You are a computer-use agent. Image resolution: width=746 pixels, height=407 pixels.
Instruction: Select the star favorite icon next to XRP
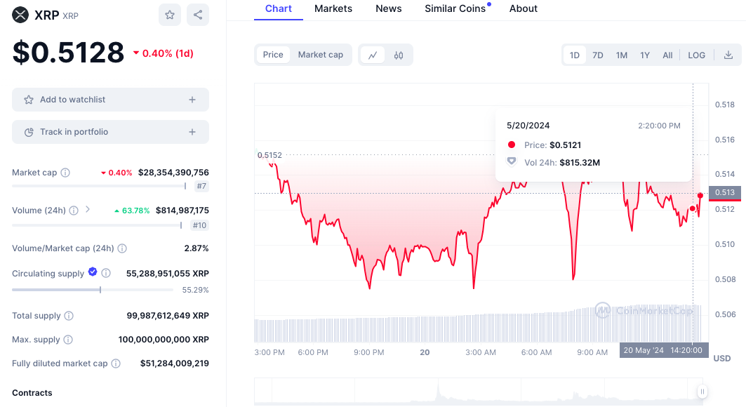coord(169,15)
